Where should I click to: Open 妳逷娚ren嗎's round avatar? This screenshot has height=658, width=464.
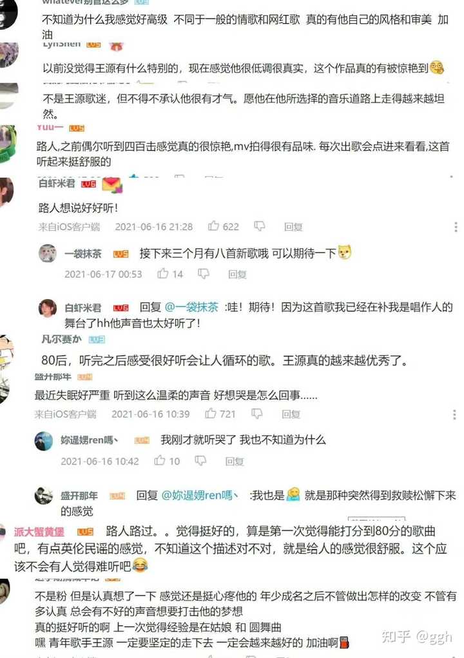pyautogui.click(x=44, y=441)
